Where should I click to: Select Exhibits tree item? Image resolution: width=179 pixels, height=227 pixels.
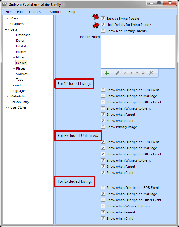pyautogui.click(x=22, y=46)
